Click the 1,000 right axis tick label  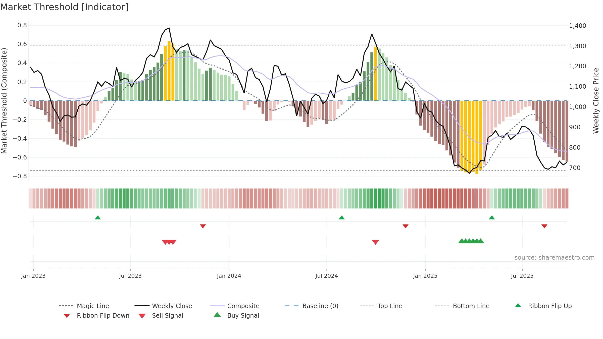(578, 107)
